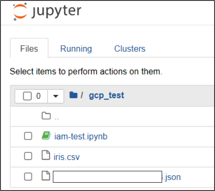The height and width of the screenshot is (191, 215).
Task: Click the Jupyter logo icon
Action: coord(20,11)
